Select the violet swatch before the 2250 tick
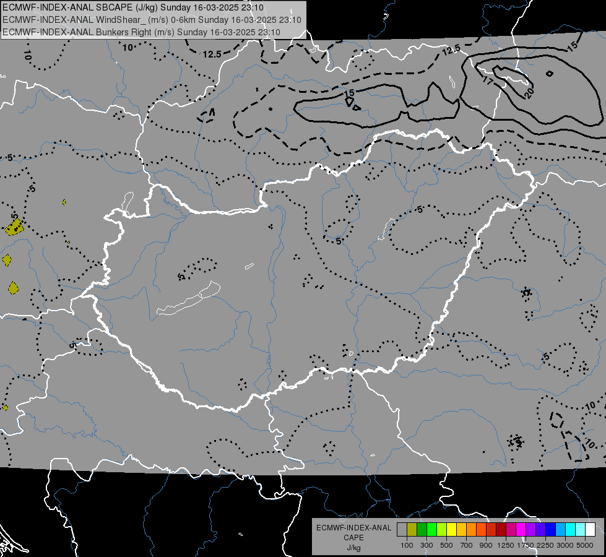The width and height of the screenshot is (606, 557). coord(540,529)
